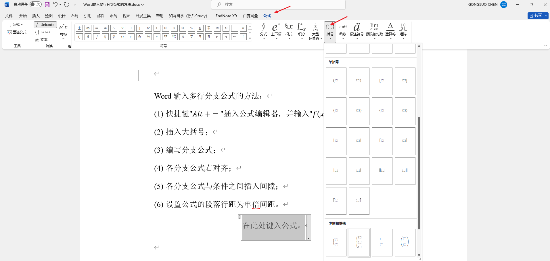Screen dimensions: 550x261
Task: Open the EndNote X9 tab
Action: (x=226, y=16)
